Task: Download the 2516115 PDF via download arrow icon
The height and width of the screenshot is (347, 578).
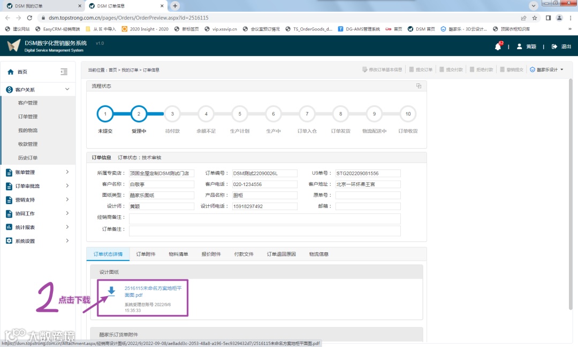Action: (x=111, y=291)
